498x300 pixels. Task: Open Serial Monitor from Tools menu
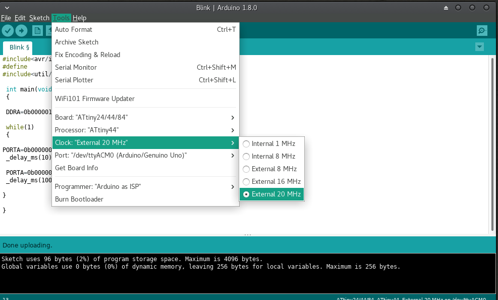(145, 67)
